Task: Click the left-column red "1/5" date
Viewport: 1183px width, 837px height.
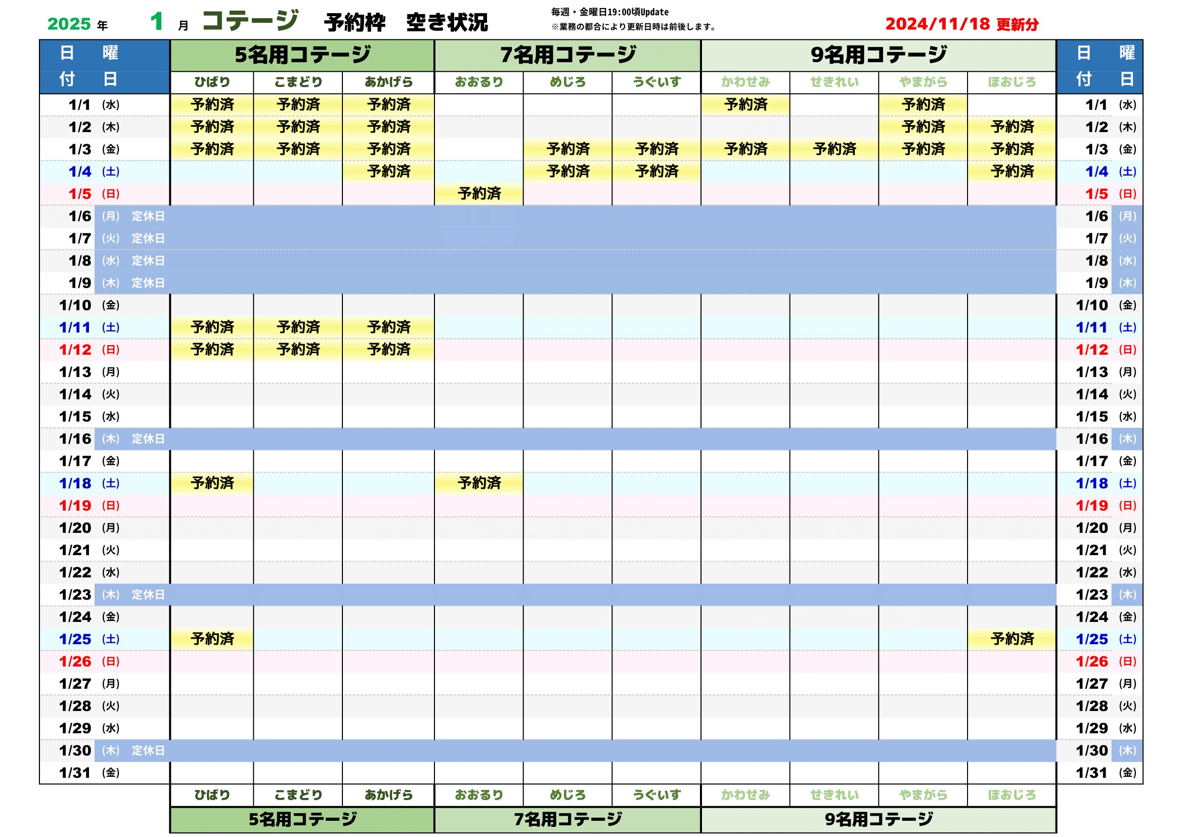Action: pyautogui.click(x=79, y=194)
